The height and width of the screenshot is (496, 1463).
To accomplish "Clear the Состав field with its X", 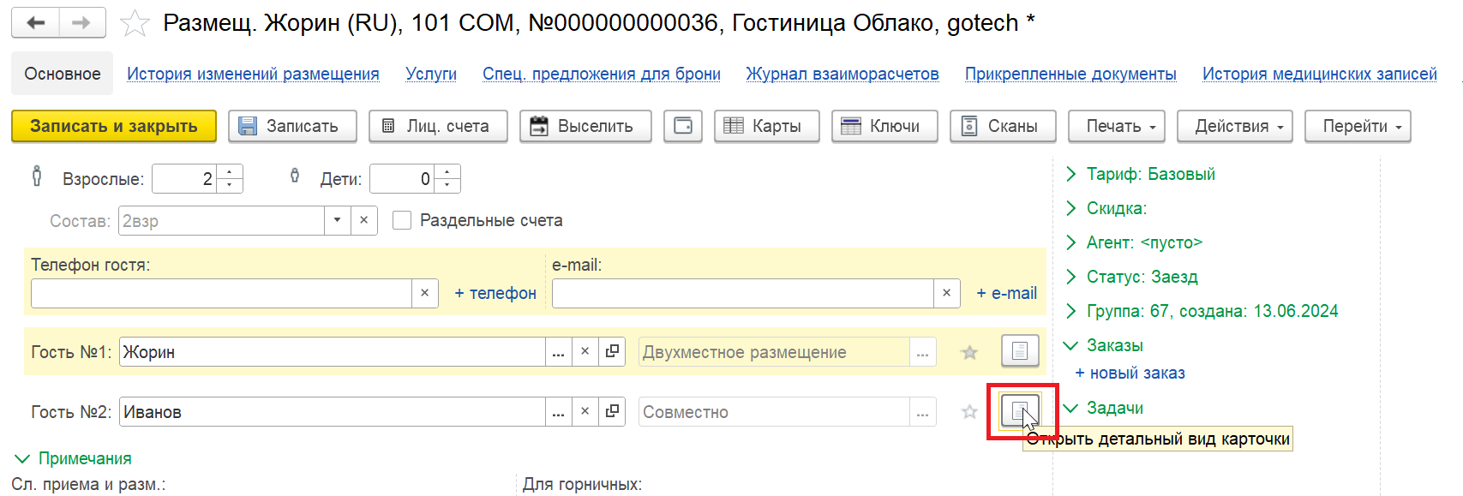I will click(364, 220).
